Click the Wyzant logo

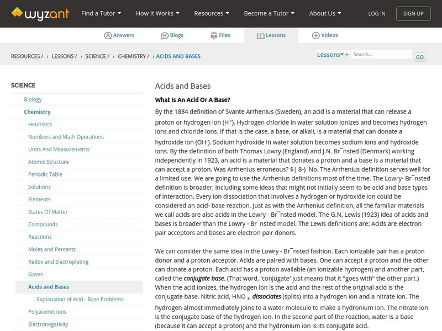[40, 13]
